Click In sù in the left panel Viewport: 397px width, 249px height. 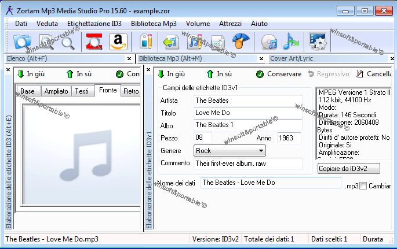79,74
